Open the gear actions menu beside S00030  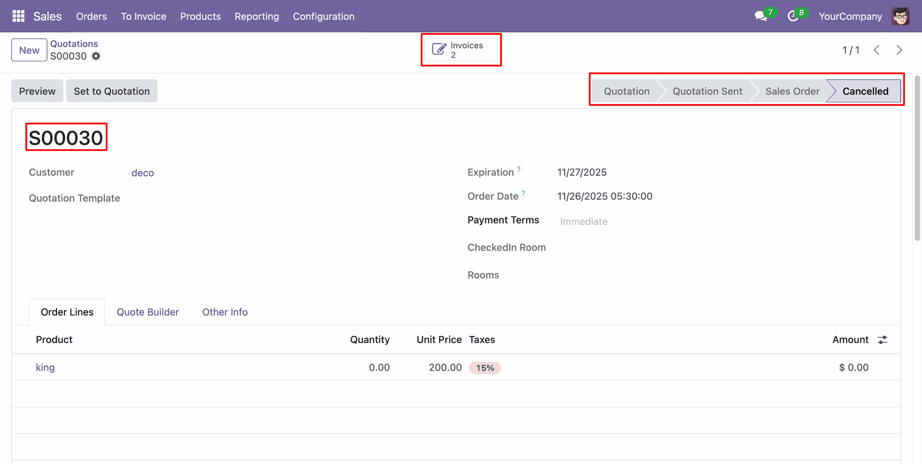click(96, 56)
